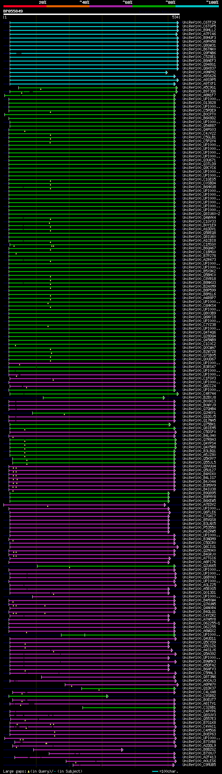The width and height of the screenshot is (222, 774).
Task: Open hit UniRef100_C6TF29
Action: [199, 23]
